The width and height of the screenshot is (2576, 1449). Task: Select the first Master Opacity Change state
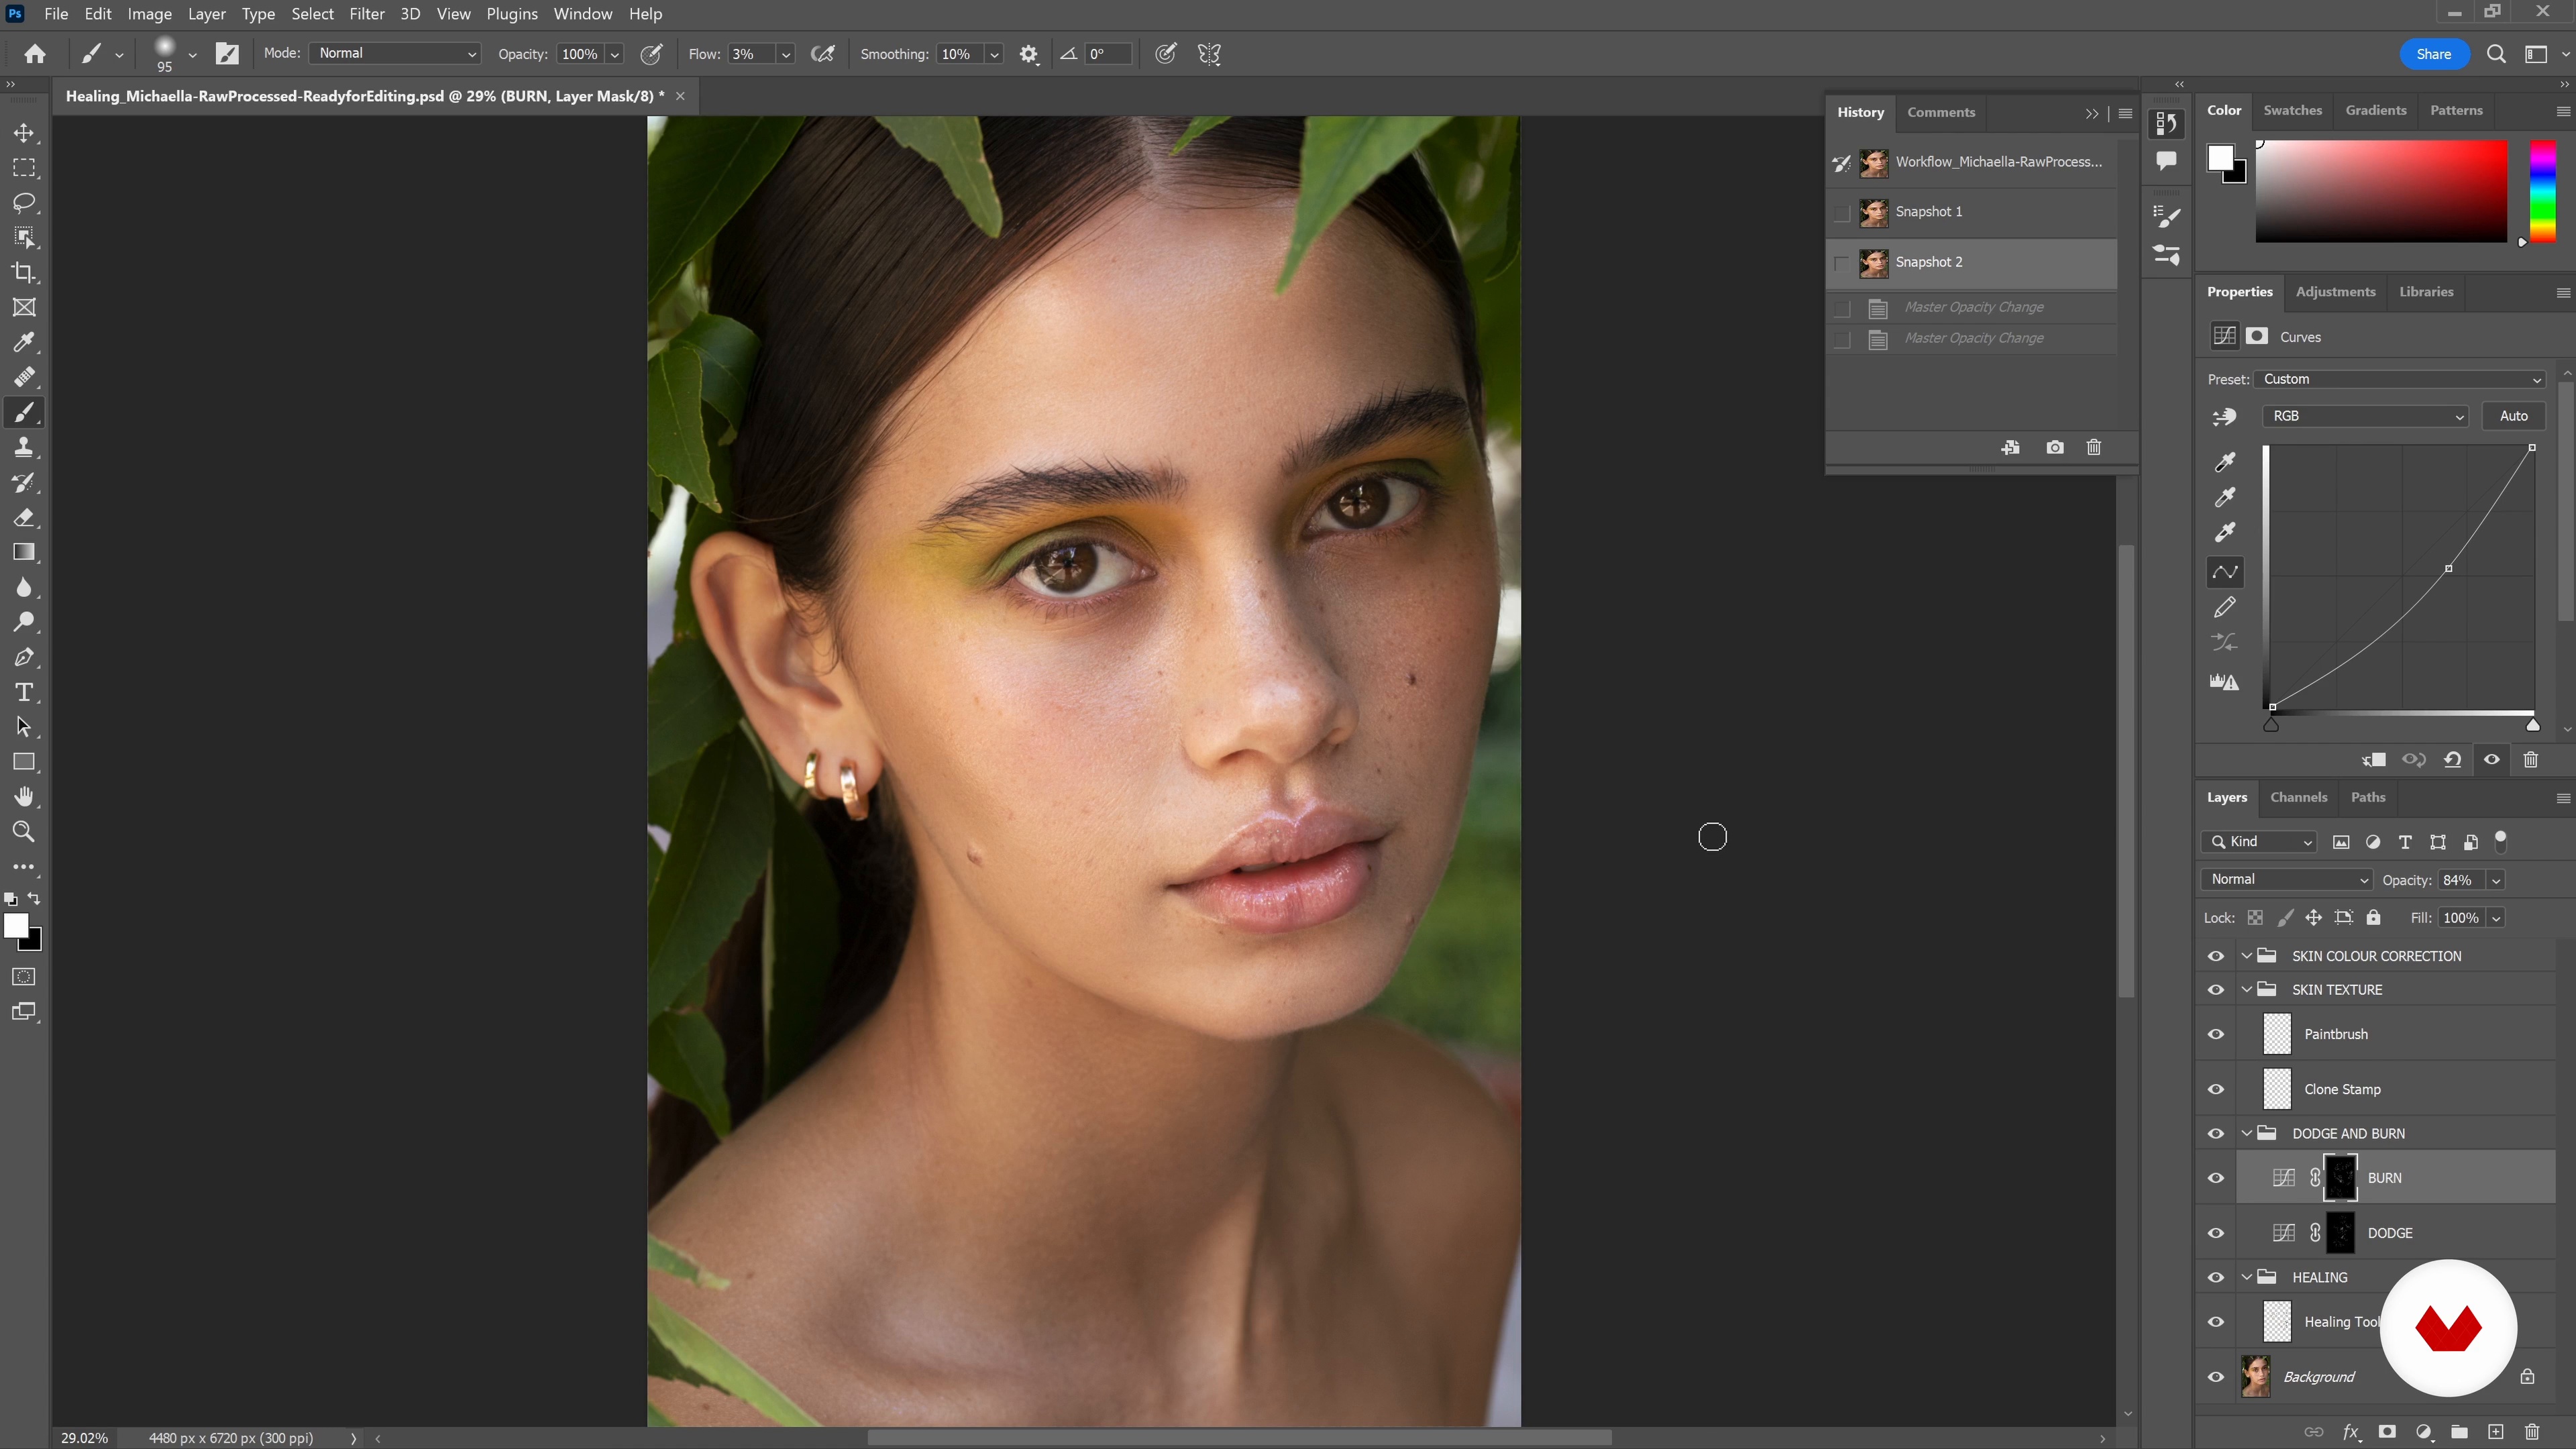[1971, 307]
